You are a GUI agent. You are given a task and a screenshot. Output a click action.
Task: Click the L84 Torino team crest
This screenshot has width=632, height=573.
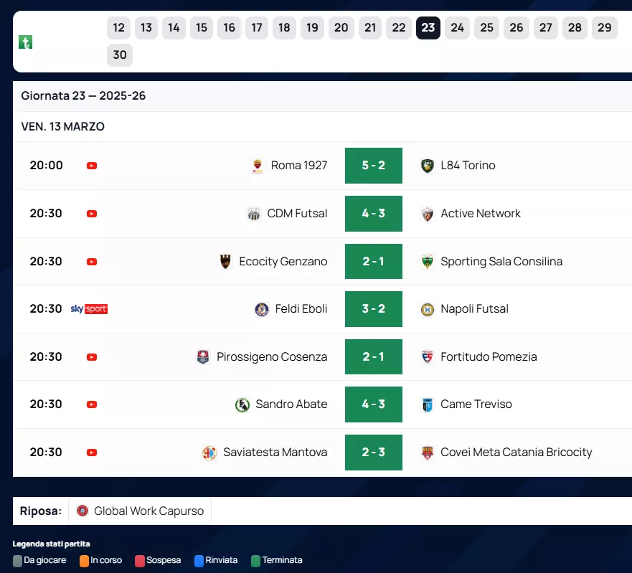[x=428, y=166]
